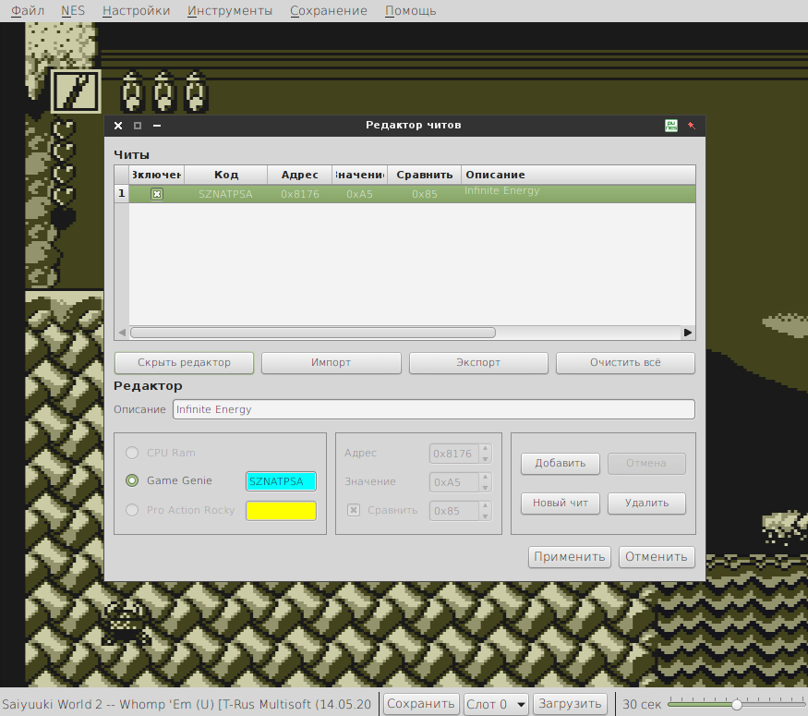808x716 pixels.
Task: Close the Редактор читов dialog
Action: pyautogui.click(x=118, y=126)
